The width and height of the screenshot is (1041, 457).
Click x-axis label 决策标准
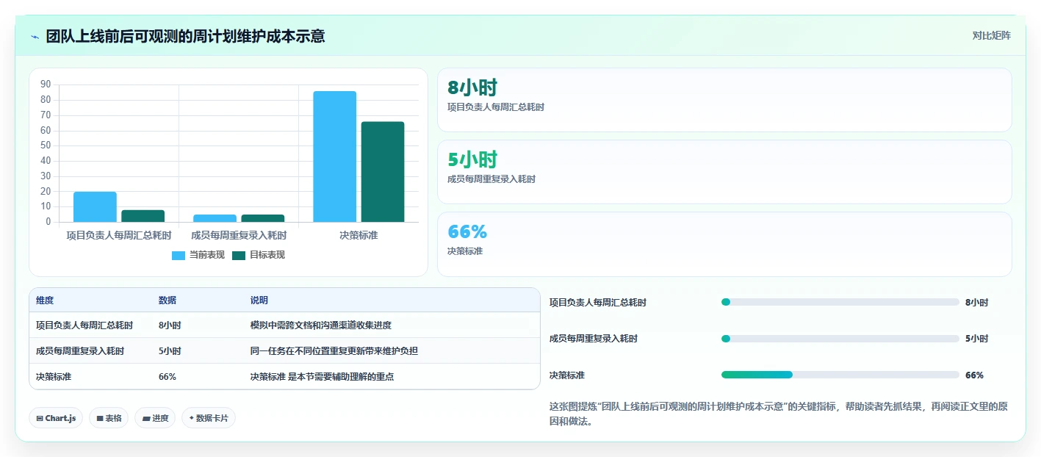(x=359, y=235)
